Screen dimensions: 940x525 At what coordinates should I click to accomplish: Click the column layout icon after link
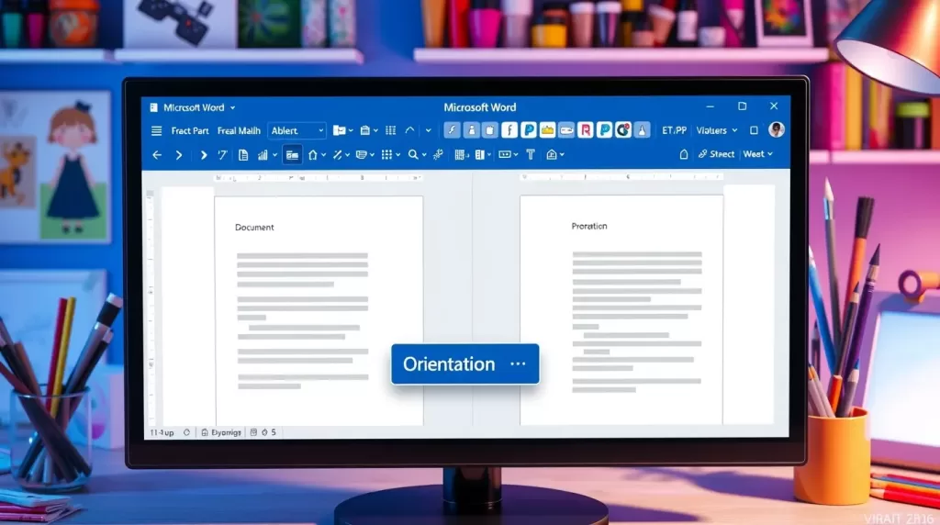pyautogui.click(x=461, y=154)
